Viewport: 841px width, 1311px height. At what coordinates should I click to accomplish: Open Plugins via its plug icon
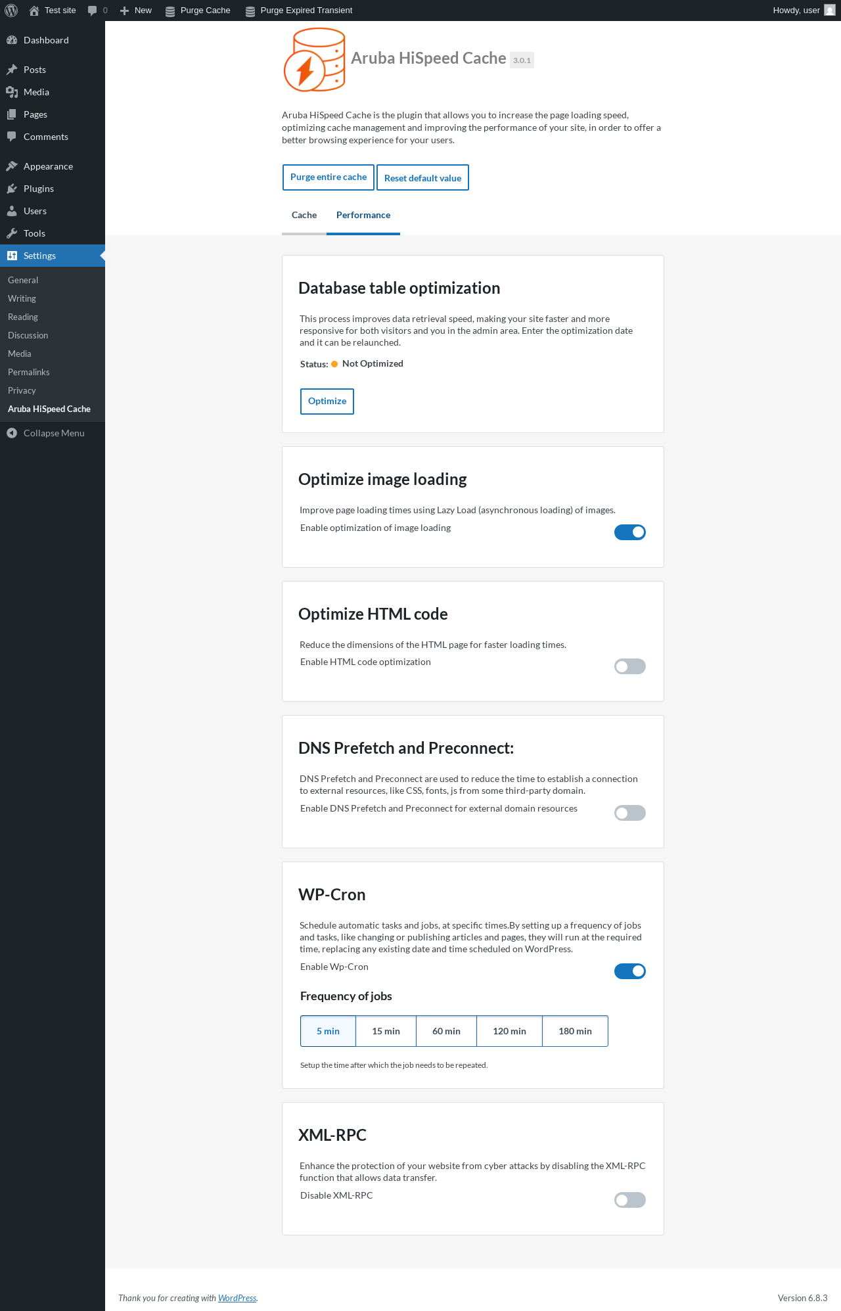click(x=12, y=189)
